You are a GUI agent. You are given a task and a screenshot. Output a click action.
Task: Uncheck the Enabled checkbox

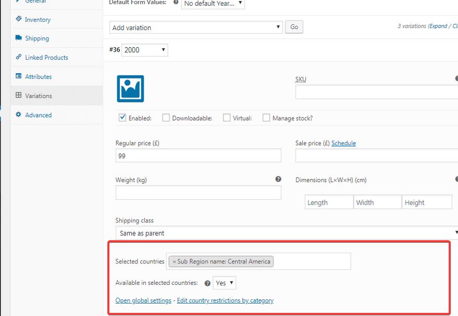[122, 117]
